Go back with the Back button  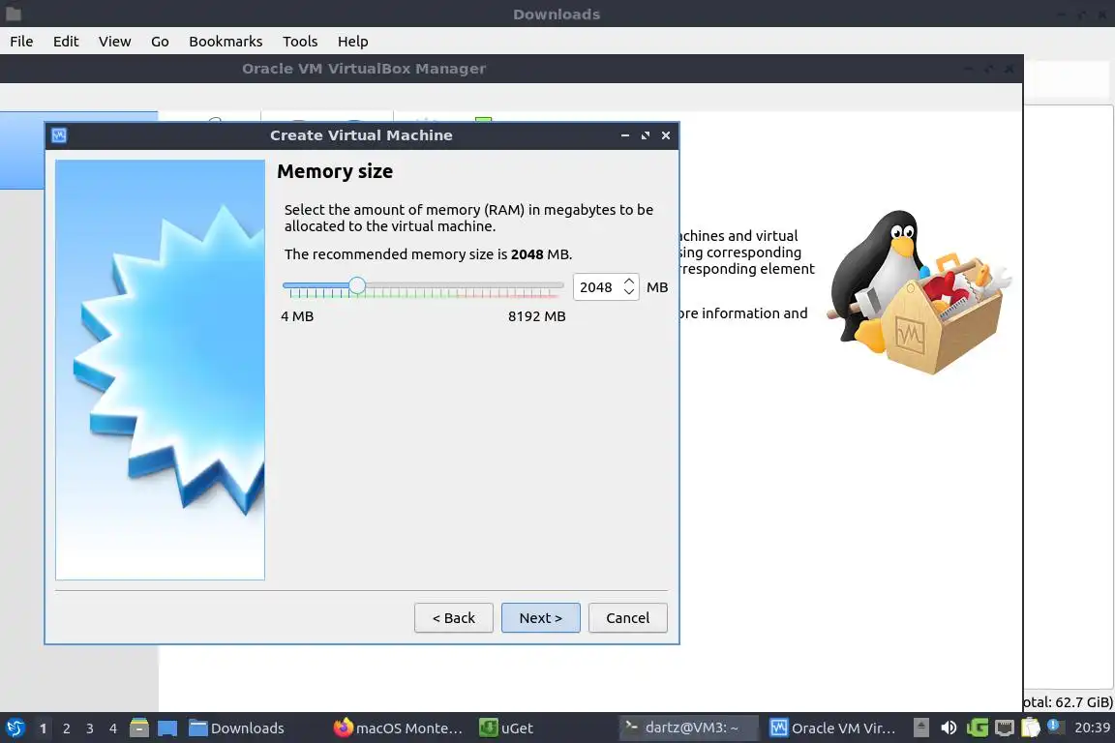tap(454, 618)
